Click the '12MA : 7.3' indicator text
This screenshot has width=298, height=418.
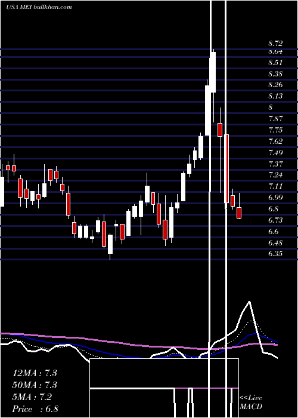35,373
